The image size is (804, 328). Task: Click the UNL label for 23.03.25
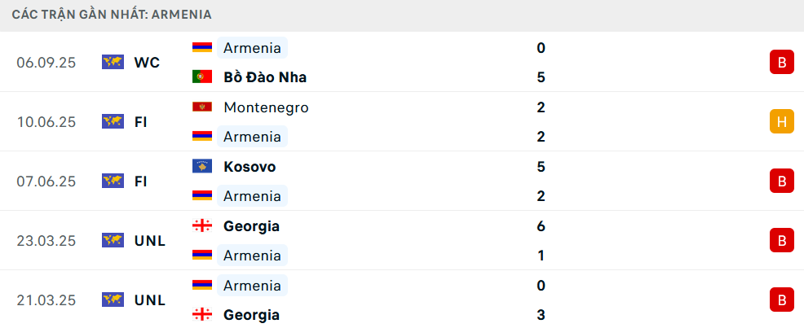150,241
